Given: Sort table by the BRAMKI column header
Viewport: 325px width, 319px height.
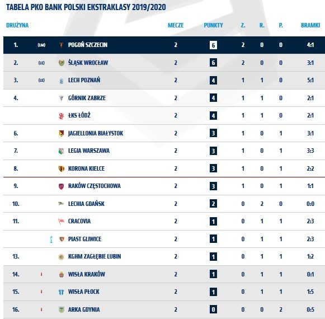Looking at the screenshot, I should click(x=310, y=25).
